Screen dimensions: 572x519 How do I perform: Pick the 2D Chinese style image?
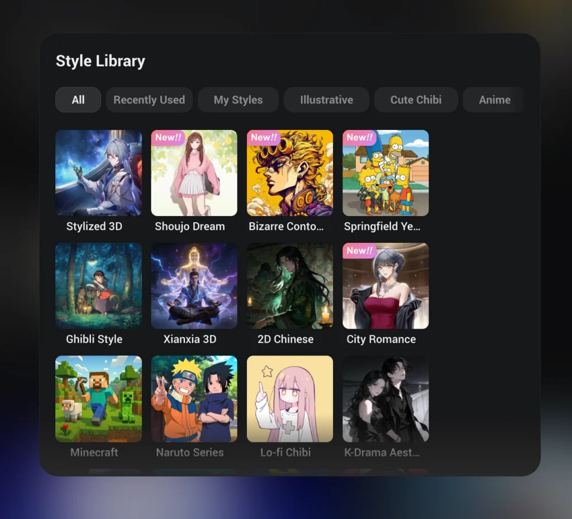click(290, 286)
